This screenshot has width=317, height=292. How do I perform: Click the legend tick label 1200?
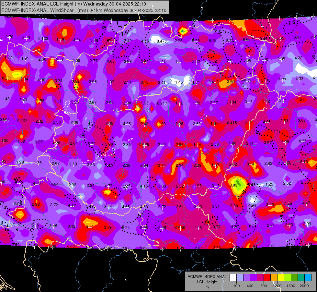(277, 286)
